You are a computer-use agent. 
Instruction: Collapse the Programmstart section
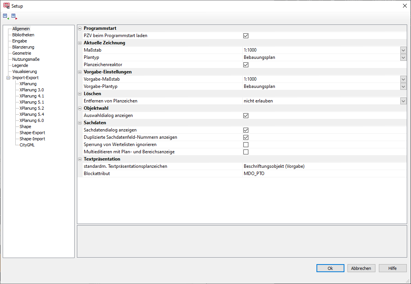click(x=80, y=28)
